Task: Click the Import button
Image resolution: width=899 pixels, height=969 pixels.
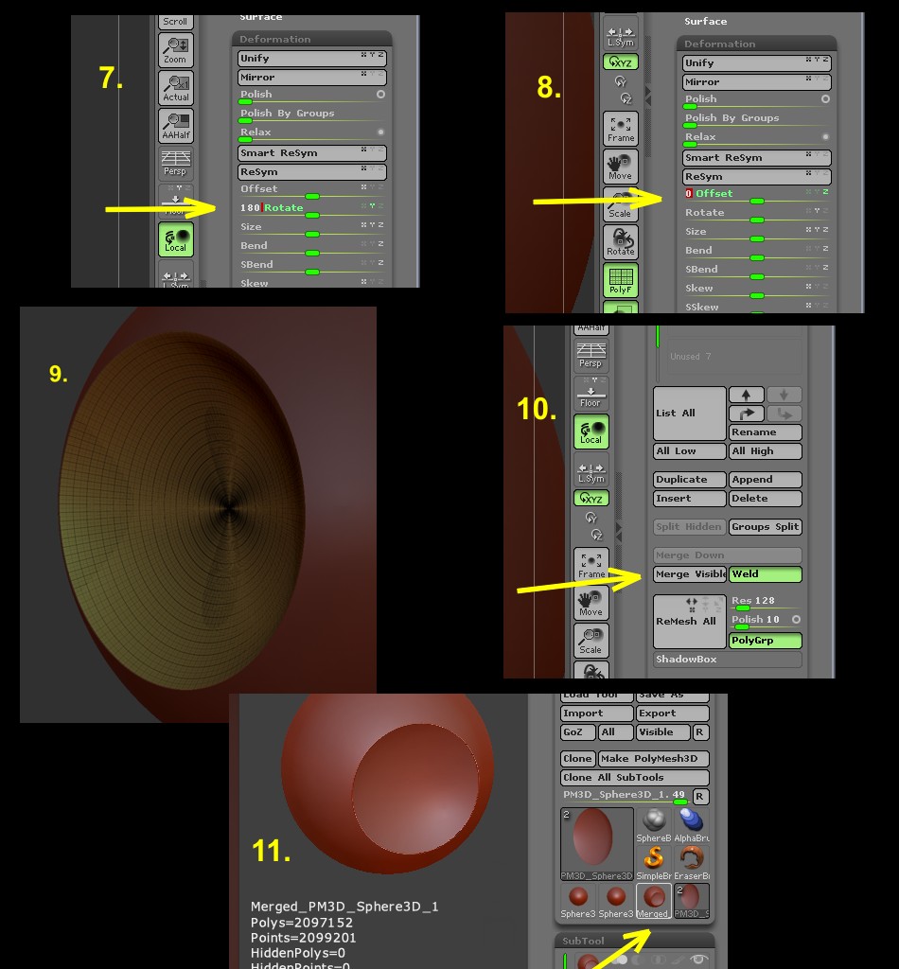Action: tap(597, 714)
